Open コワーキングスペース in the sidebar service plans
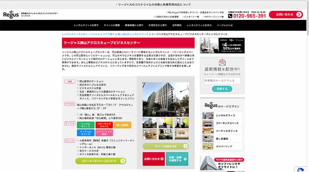309x172 pixels. pos(222,123)
